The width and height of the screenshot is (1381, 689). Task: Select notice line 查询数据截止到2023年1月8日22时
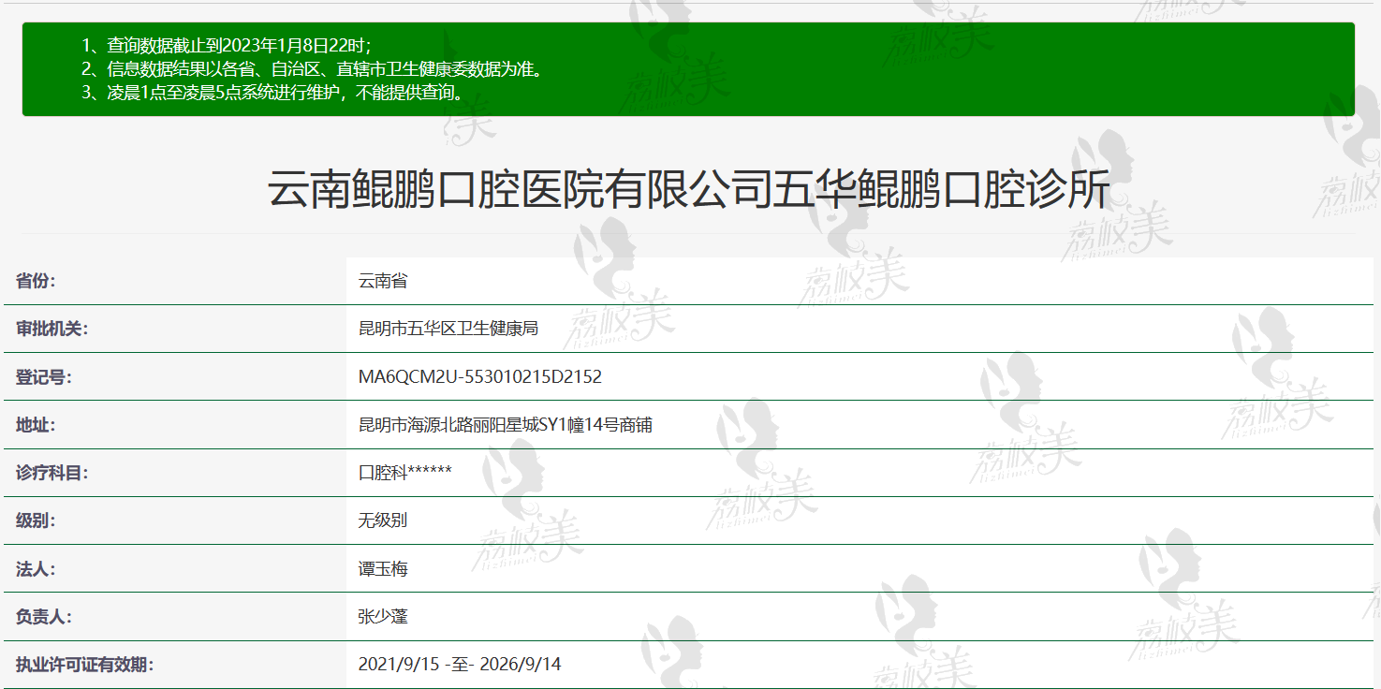point(227,45)
